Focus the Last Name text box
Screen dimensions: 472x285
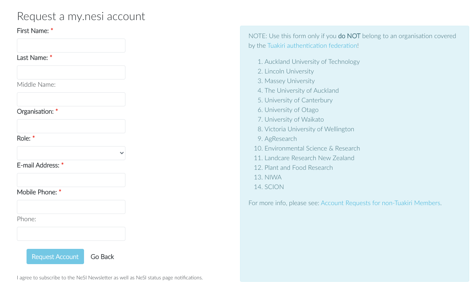[x=71, y=73]
